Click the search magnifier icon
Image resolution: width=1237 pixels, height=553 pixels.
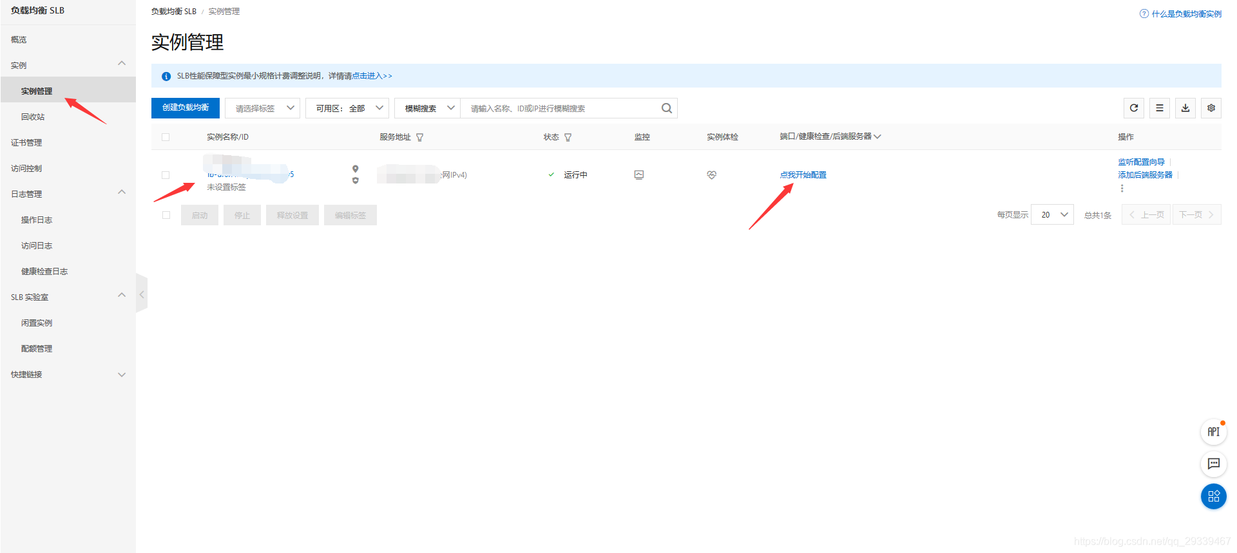click(667, 108)
